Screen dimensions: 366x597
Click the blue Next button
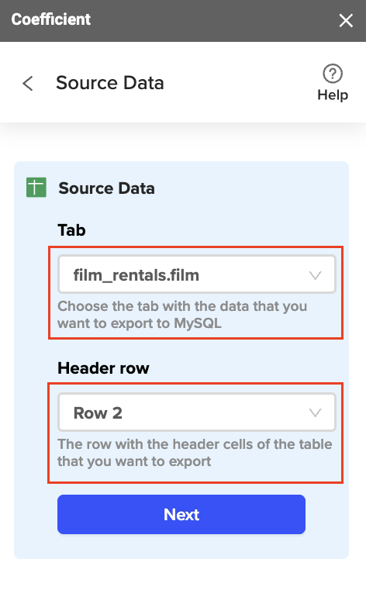pos(181,514)
